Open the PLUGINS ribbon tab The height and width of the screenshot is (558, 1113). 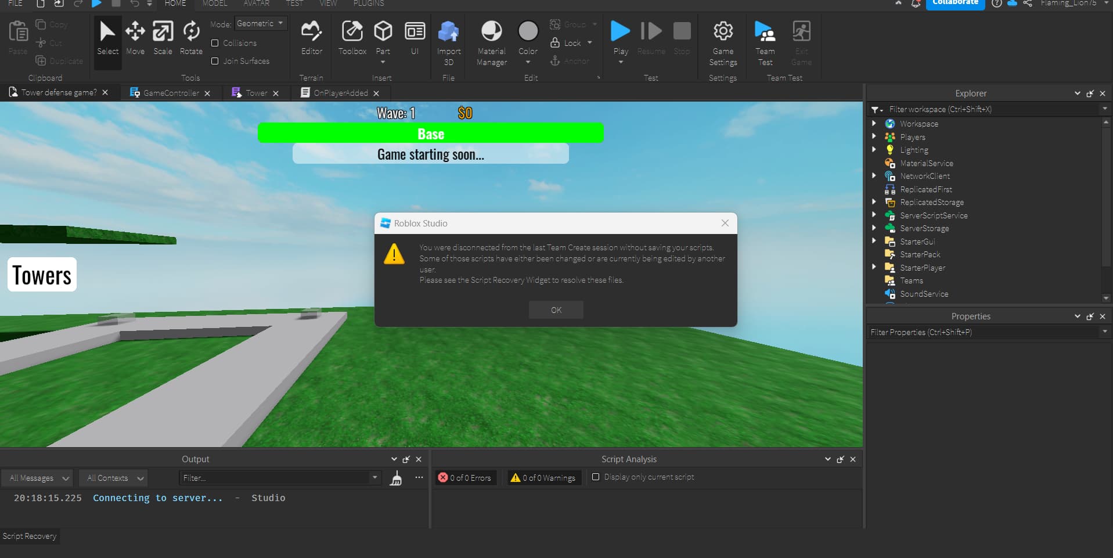point(369,3)
